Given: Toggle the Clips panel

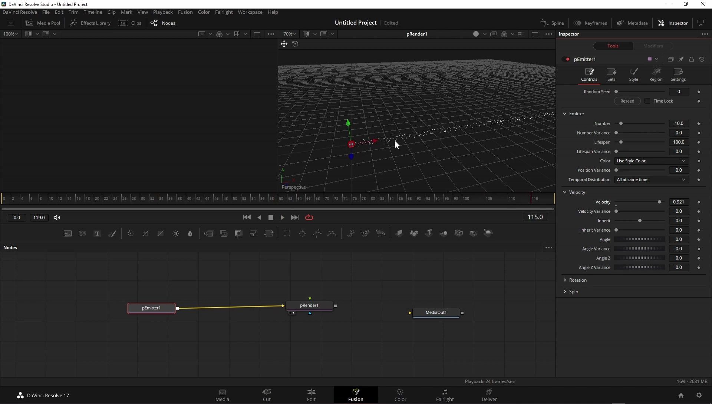Looking at the screenshot, I should point(130,23).
